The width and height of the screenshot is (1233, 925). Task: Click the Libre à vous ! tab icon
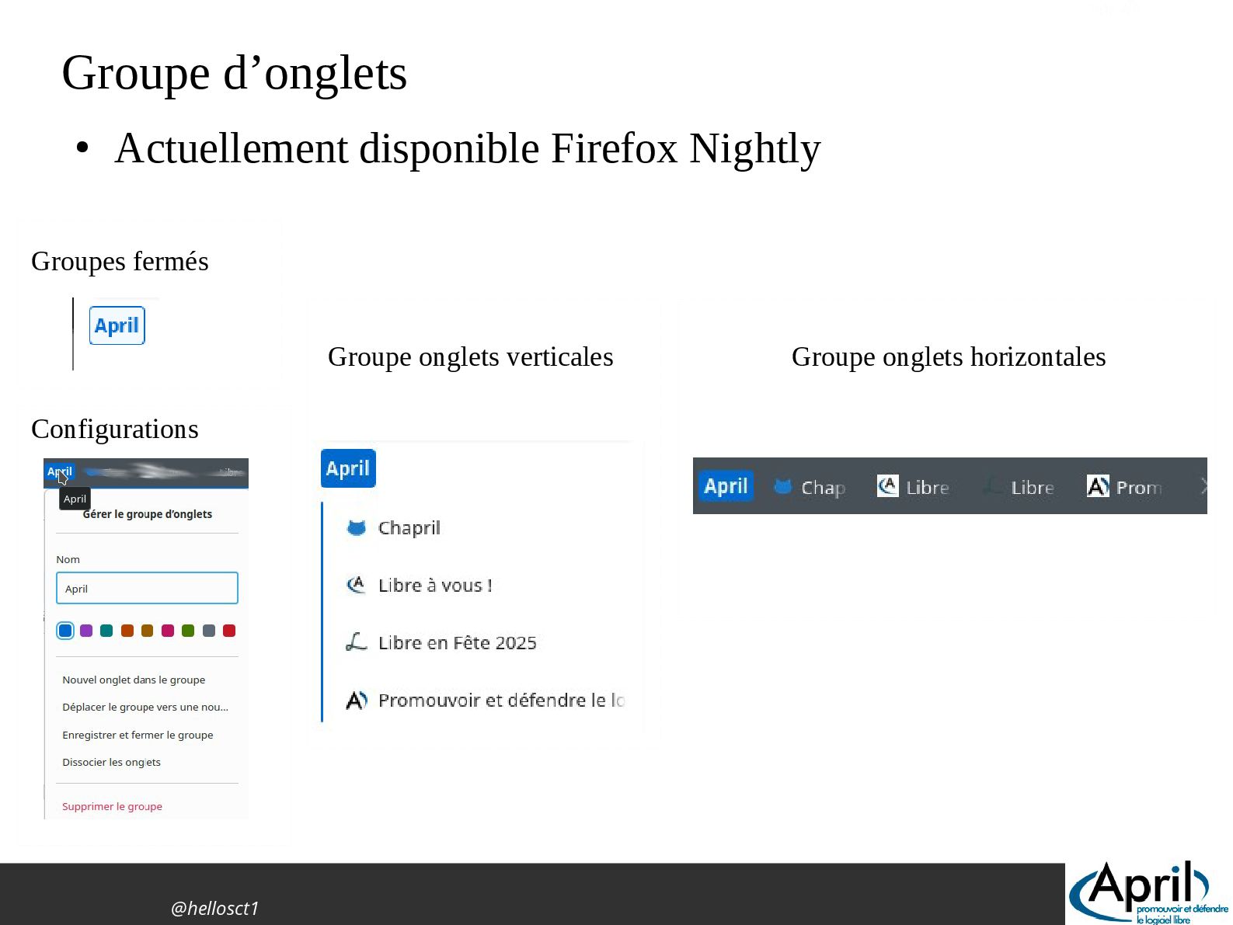coord(356,585)
